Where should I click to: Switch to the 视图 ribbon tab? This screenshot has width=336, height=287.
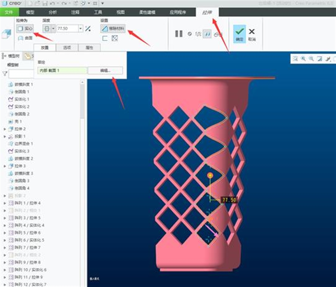click(121, 12)
